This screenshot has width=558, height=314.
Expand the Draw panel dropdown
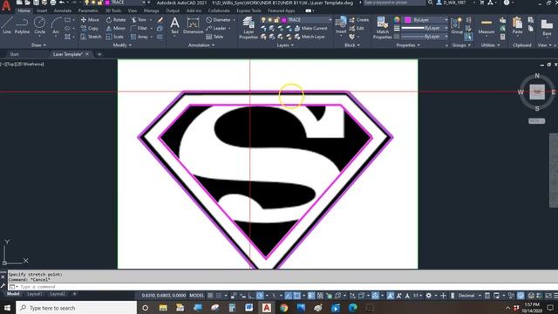pyautogui.click(x=38, y=45)
